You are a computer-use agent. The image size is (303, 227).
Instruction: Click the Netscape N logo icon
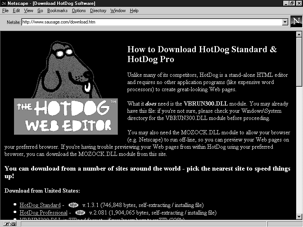coord(297,22)
